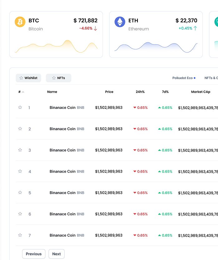Click the star icon in the Wishlist button
Screen dimensions: 218x260
[x=21, y=78]
